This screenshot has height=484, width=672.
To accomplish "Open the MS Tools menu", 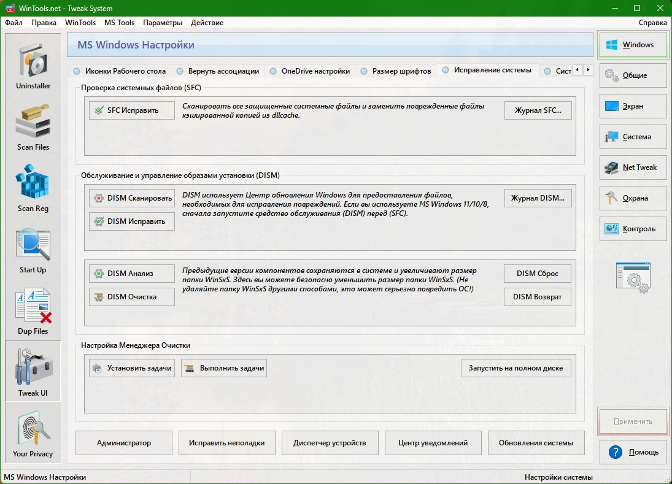I will pos(119,23).
